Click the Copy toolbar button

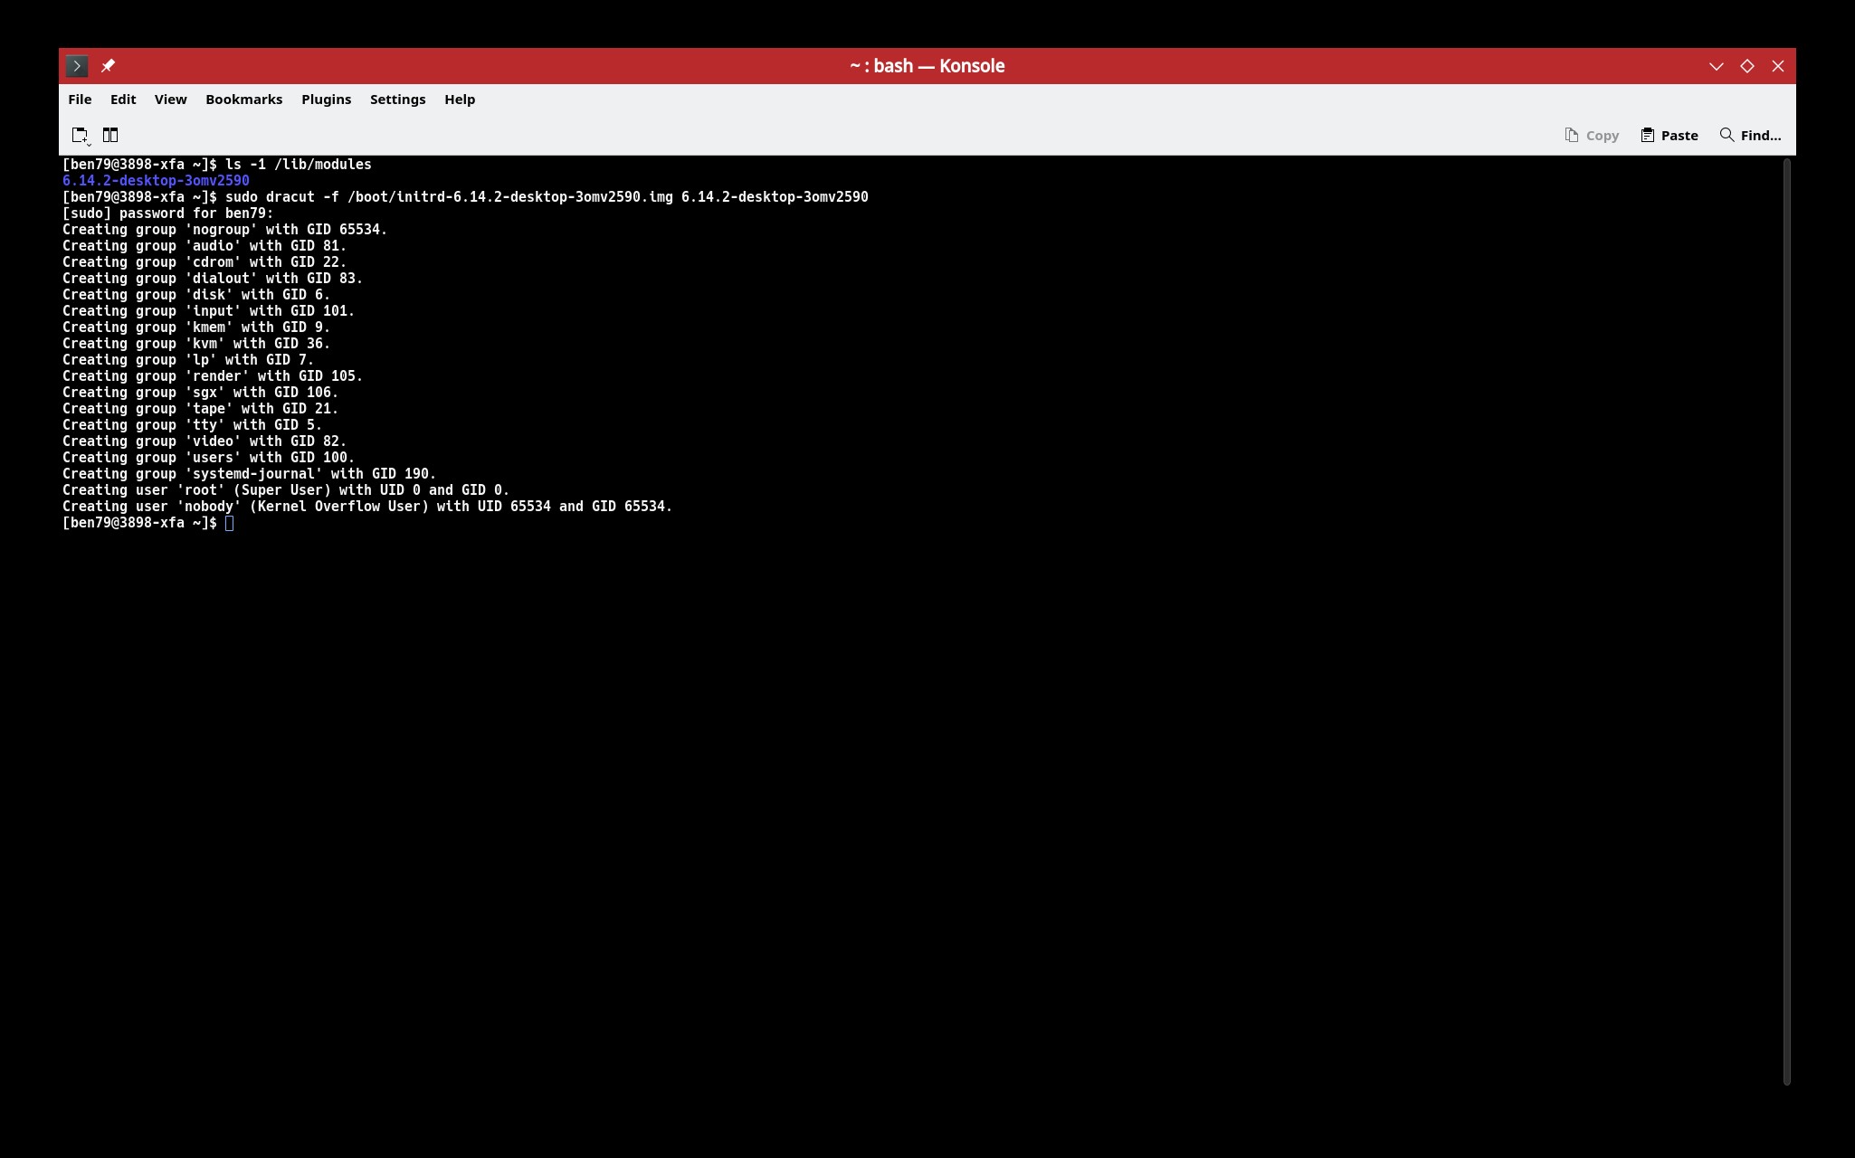(x=1592, y=136)
